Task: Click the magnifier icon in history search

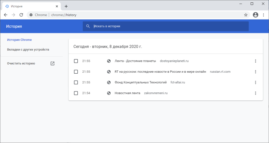Action: click(88, 26)
